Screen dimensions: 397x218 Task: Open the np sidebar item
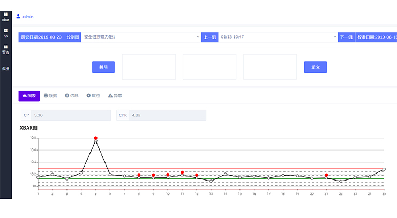click(5, 33)
